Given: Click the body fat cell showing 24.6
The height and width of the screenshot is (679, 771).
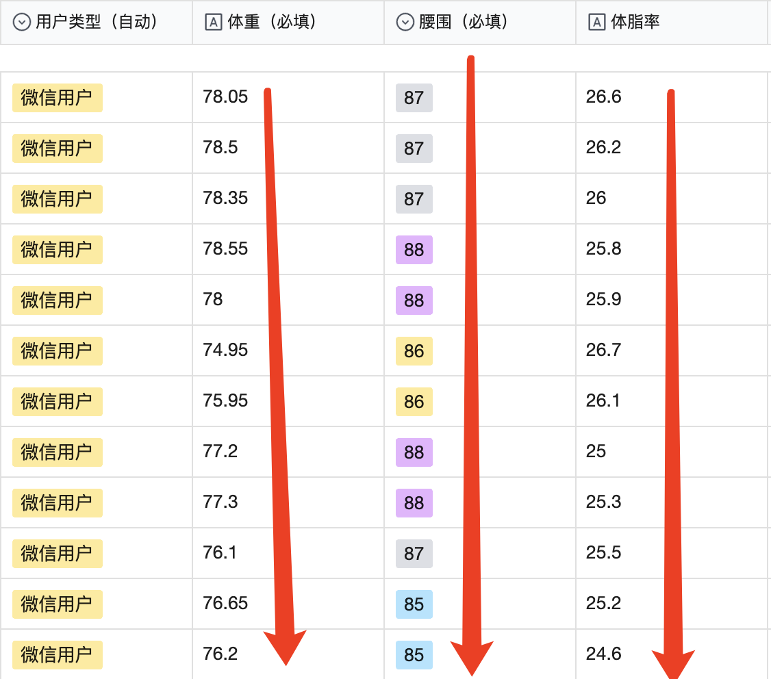Looking at the screenshot, I should pyautogui.click(x=603, y=654).
